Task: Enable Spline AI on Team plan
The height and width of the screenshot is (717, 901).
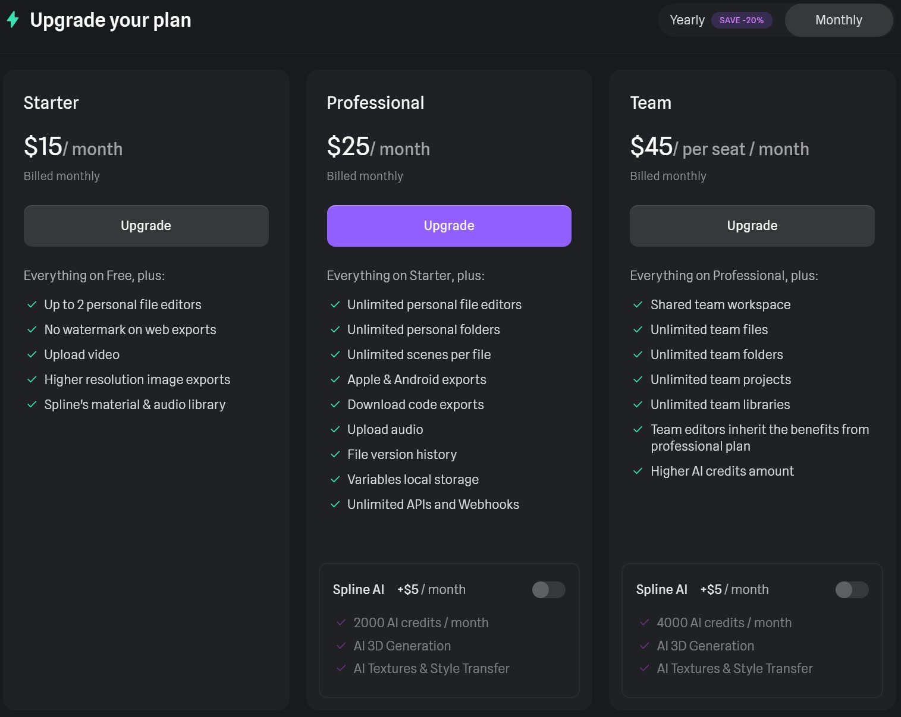Action: (852, 590)
